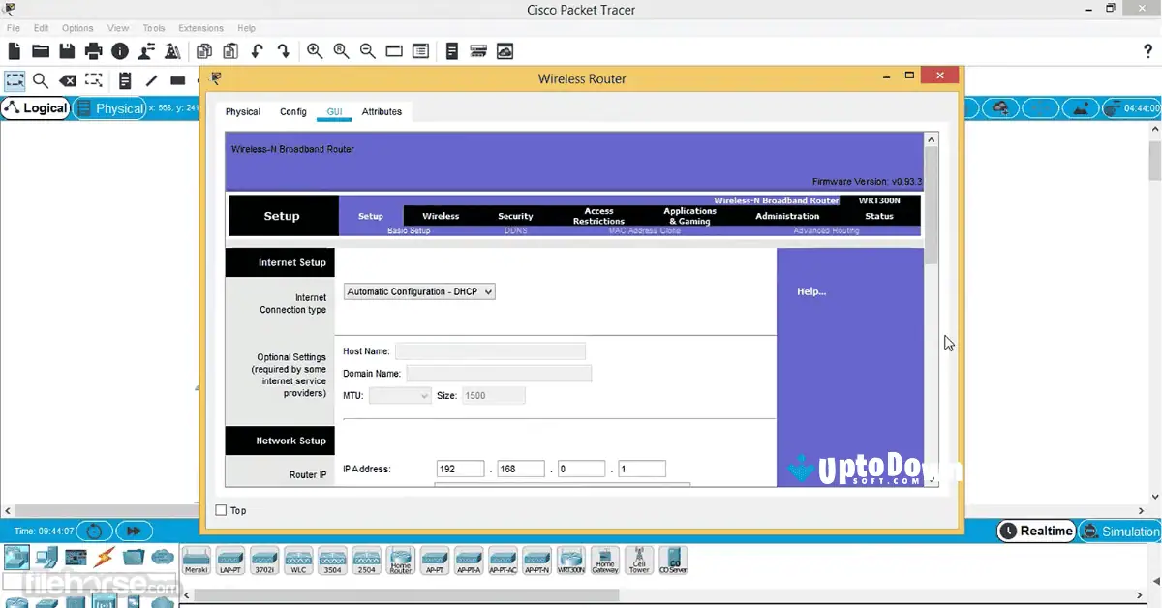Viewport: 1162px width, 608px height.
Task: Select the Cell Tower device
Action: 638,560
